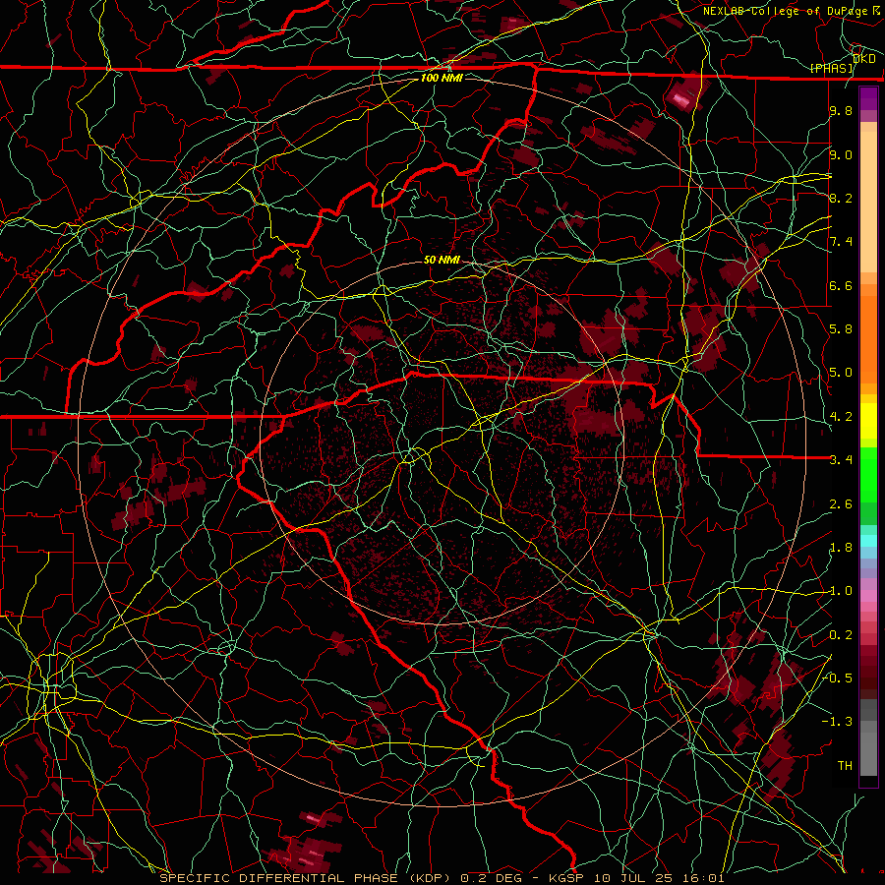Click the 9.8 value on the color scale
This screenshot has height=885, width=885.
pyautogui.click(x=841, y=110)
